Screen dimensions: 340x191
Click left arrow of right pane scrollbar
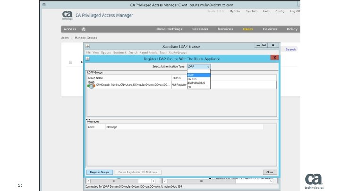(x=165, y=181)
